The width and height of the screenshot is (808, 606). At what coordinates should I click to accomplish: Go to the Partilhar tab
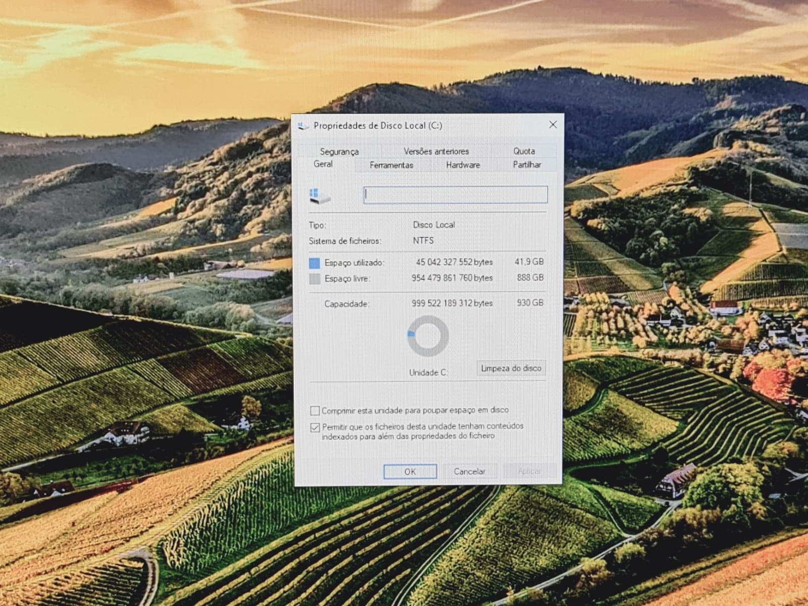pos(527,165)
